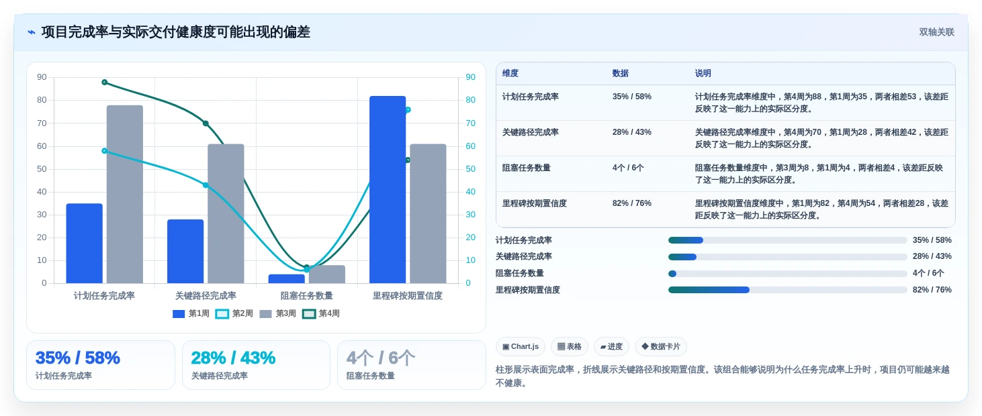This screenshot has width=982, height=416.
Task: Click x-axis label 计划任务完成率
Action: point(105,296)
